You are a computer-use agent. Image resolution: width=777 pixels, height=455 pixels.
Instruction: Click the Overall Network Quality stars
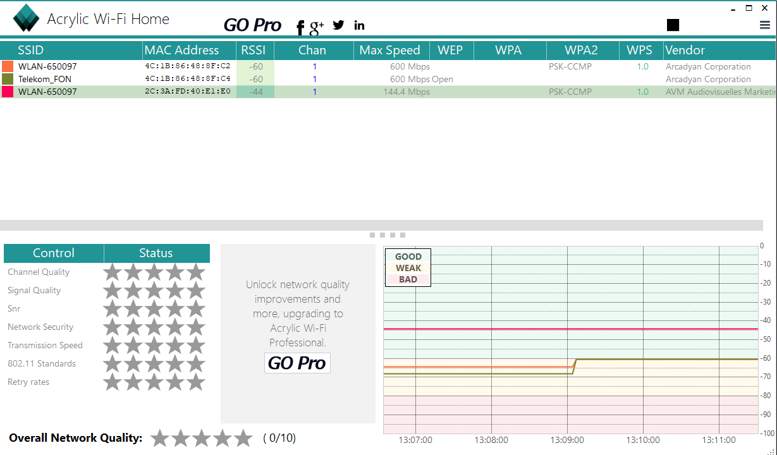click(202, 438)
